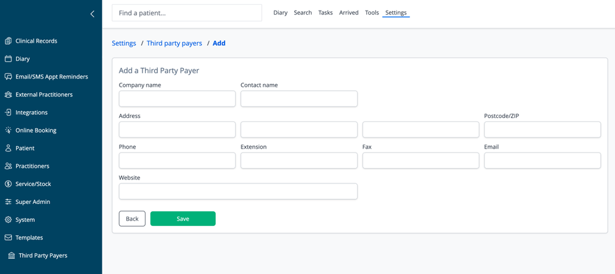
Task: Follow the Third party payers breadcrumb link
Action: [174, 43]
